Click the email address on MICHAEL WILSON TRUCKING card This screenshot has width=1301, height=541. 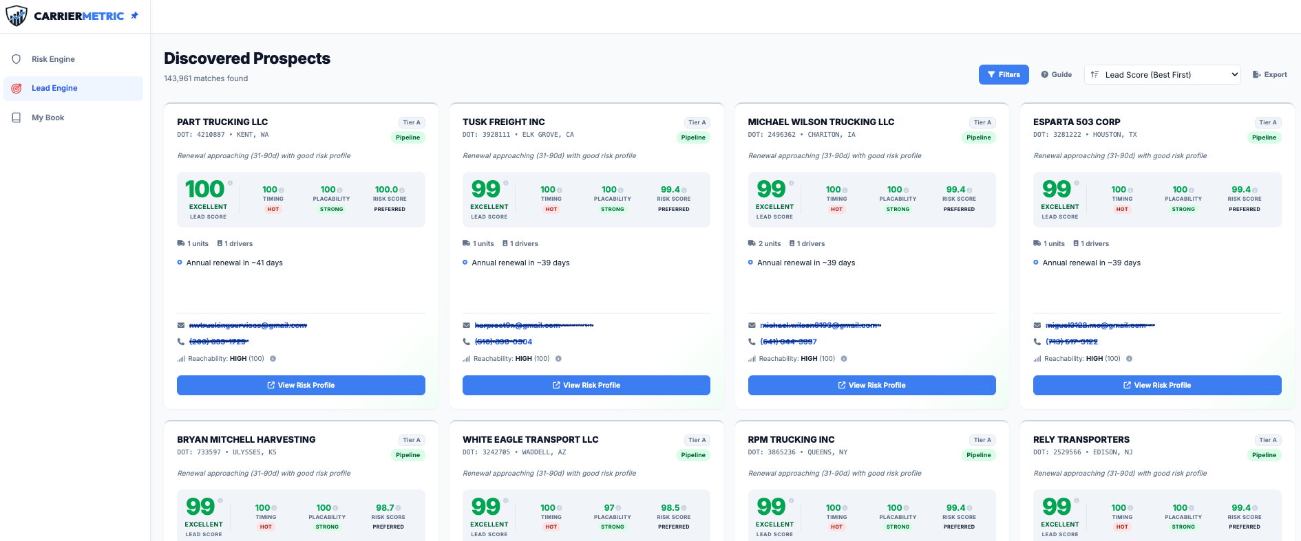[821, 325]
